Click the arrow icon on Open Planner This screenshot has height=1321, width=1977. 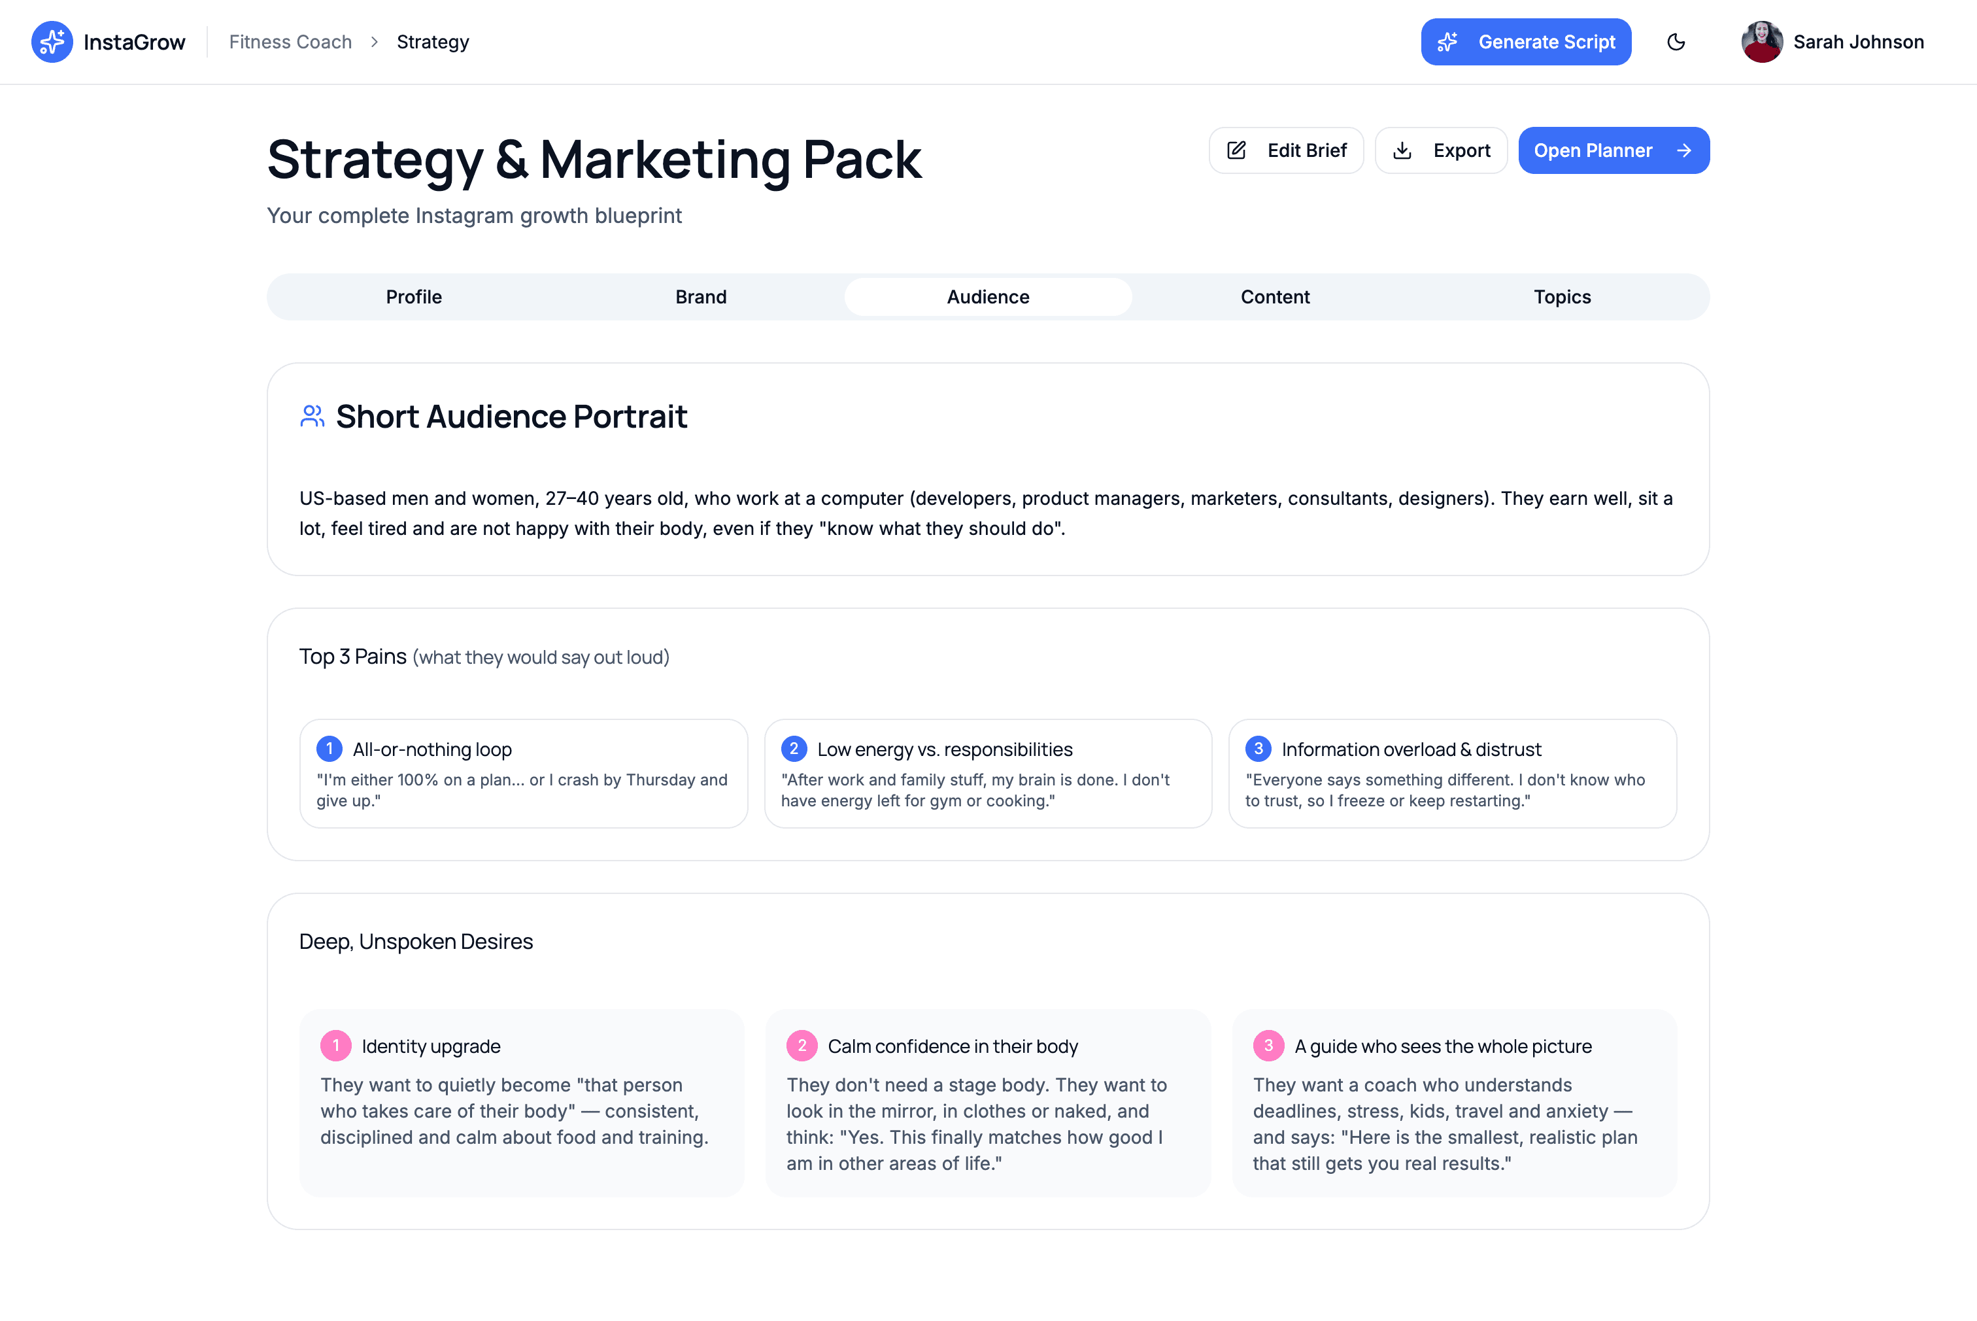pyautogui.click(x=1684, y=151)
